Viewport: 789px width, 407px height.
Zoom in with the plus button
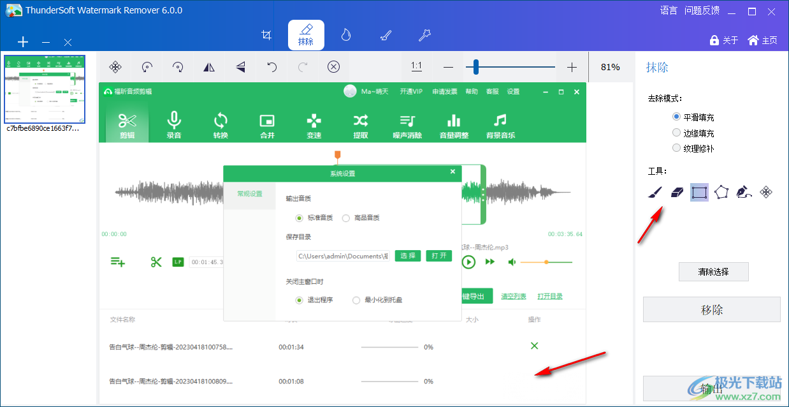572,67
